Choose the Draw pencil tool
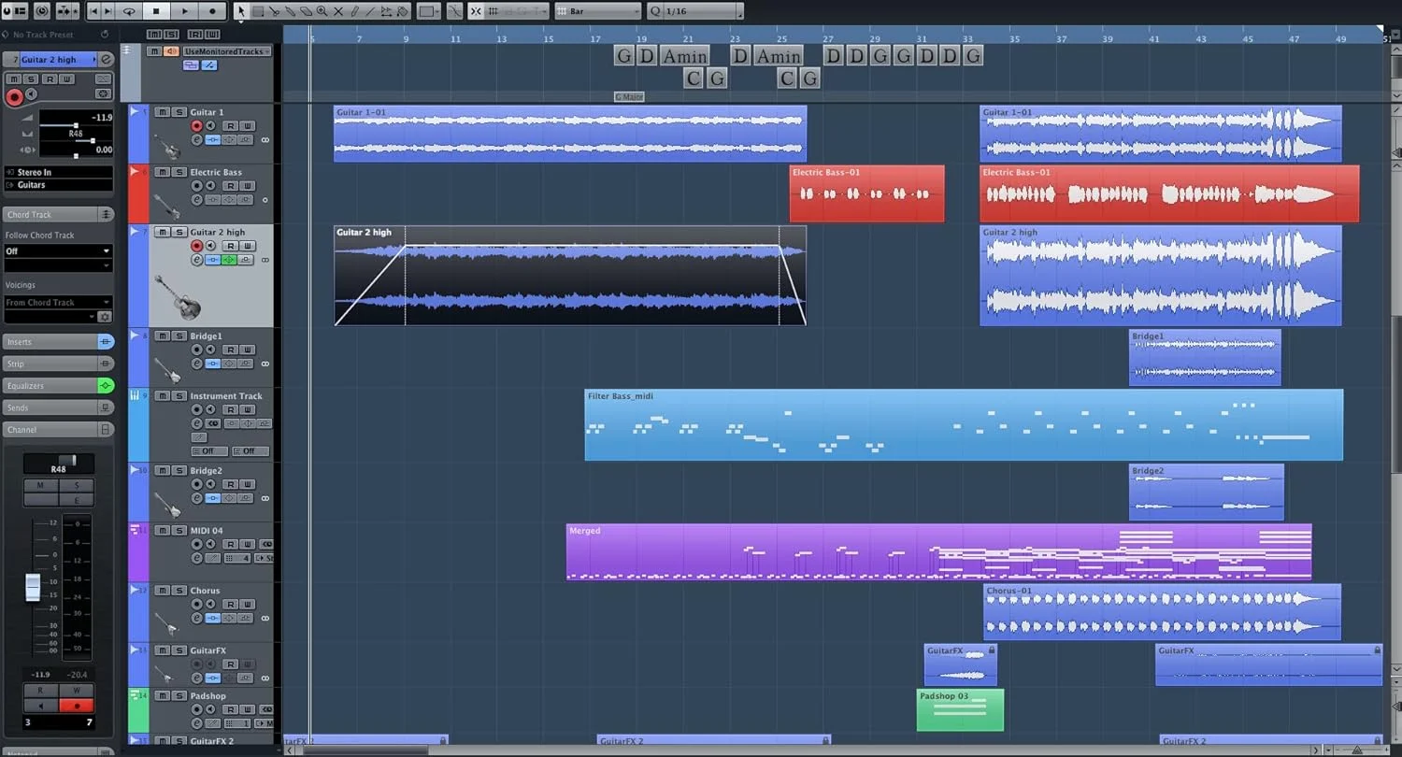Screen dimensions: 1402x757 point(353,11)
